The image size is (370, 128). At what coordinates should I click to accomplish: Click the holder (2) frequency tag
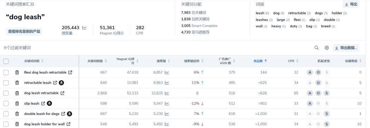(x=339, y=13)
